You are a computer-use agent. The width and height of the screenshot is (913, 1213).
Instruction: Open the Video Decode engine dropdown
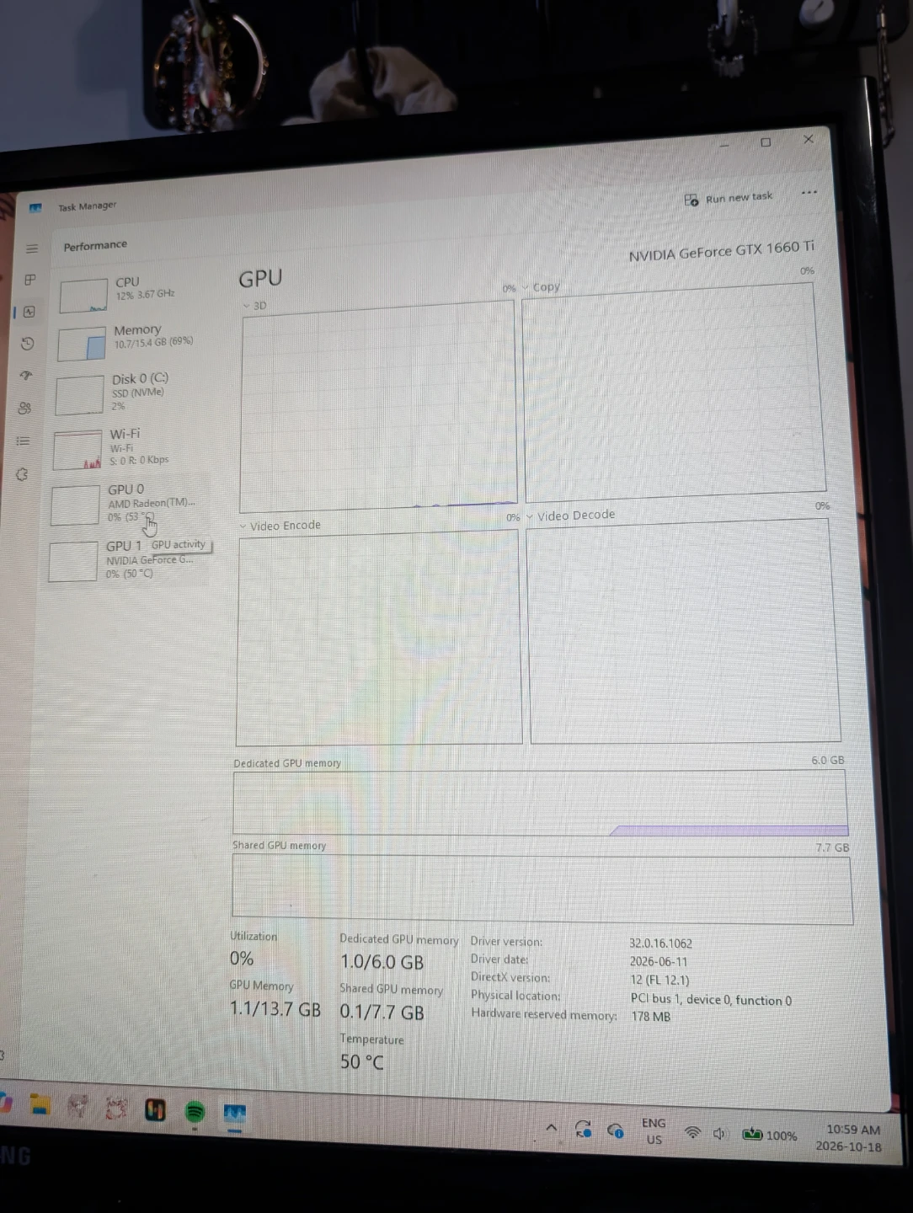pyautogui.click(x=571, y=516)
